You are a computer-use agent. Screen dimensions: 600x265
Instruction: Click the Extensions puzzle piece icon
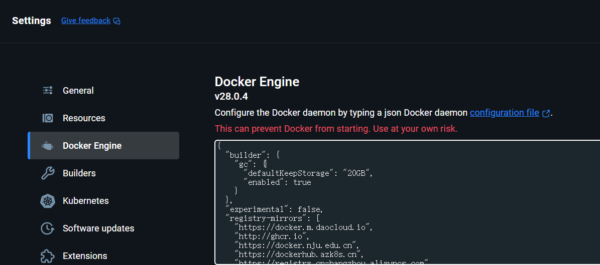pos(48,255)
